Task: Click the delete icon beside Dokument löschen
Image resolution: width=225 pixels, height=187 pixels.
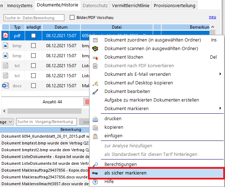Action: pyautogui.click(x=95, y=57)
